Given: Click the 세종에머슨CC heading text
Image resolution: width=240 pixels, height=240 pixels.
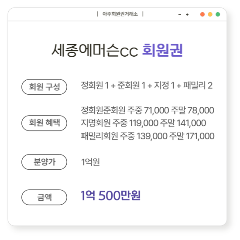Looking at the screenshot, I should [95, 50].
